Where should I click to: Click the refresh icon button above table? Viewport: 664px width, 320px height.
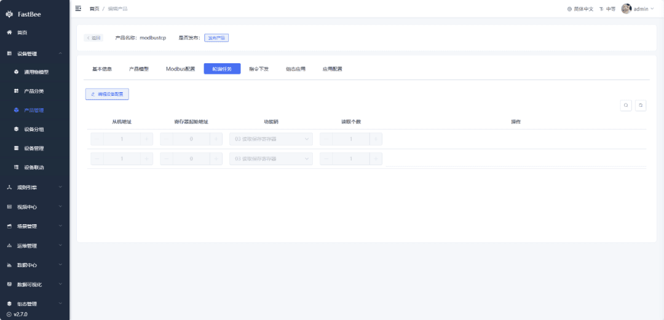tap(641, 106)
